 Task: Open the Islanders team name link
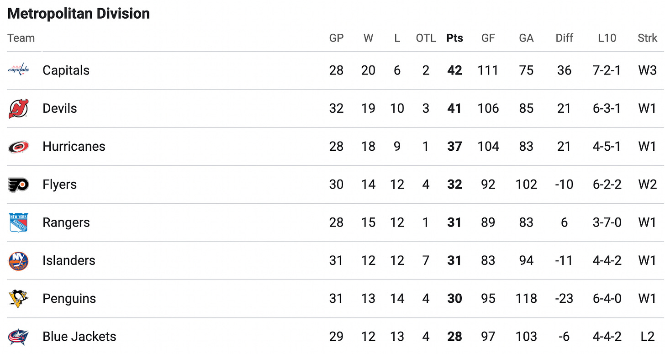pyautogui.click(x=69, y=260)
